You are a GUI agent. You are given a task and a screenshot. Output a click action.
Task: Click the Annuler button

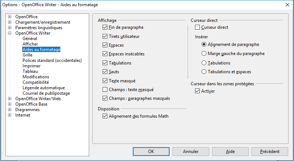(x=191, y=152)
